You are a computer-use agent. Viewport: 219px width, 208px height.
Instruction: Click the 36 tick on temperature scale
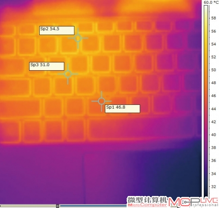coord(213,160)
